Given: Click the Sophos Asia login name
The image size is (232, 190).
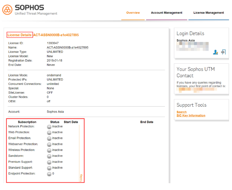Looking at the screenshot, I should coord(186,40).
